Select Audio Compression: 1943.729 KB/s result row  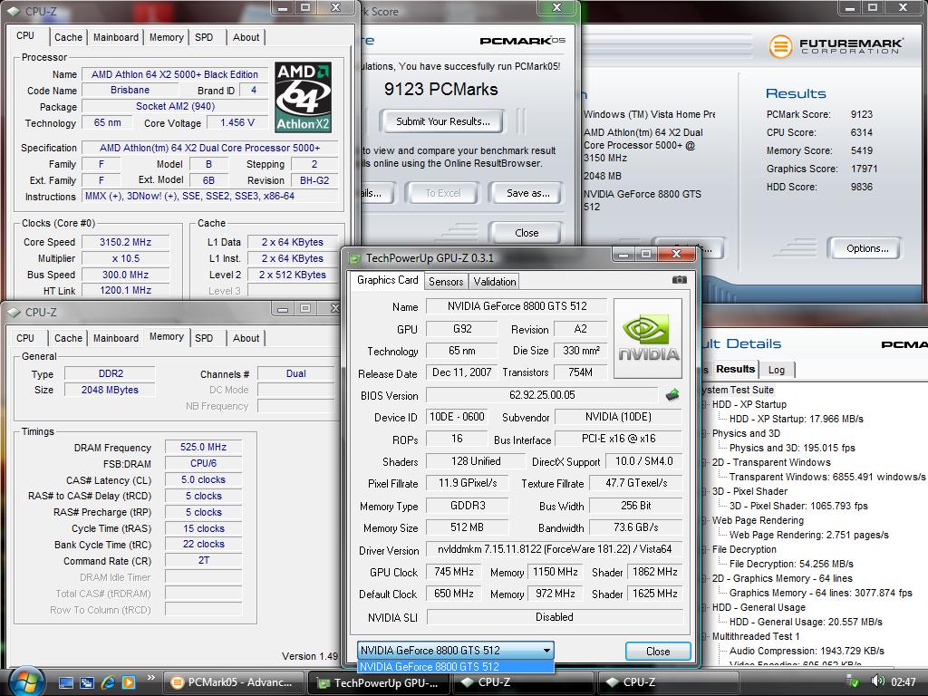point(807,651)
